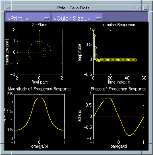
Task: Click the minimize dot button in title bar
Action: coord(138,8)
